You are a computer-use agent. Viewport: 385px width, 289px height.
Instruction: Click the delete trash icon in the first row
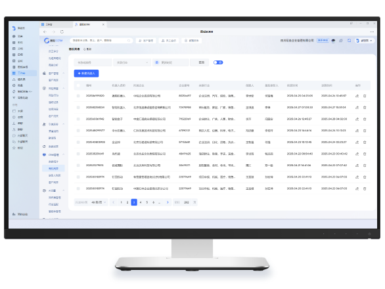(365, 96)
